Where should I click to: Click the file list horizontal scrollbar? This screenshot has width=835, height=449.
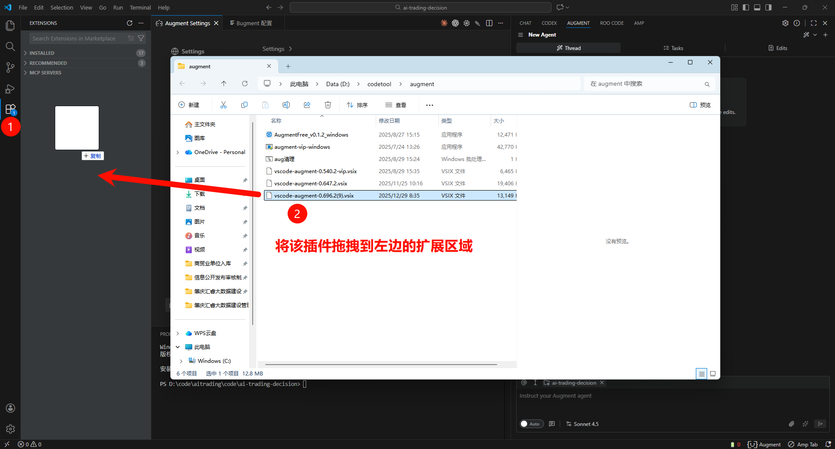coord(381,365)
